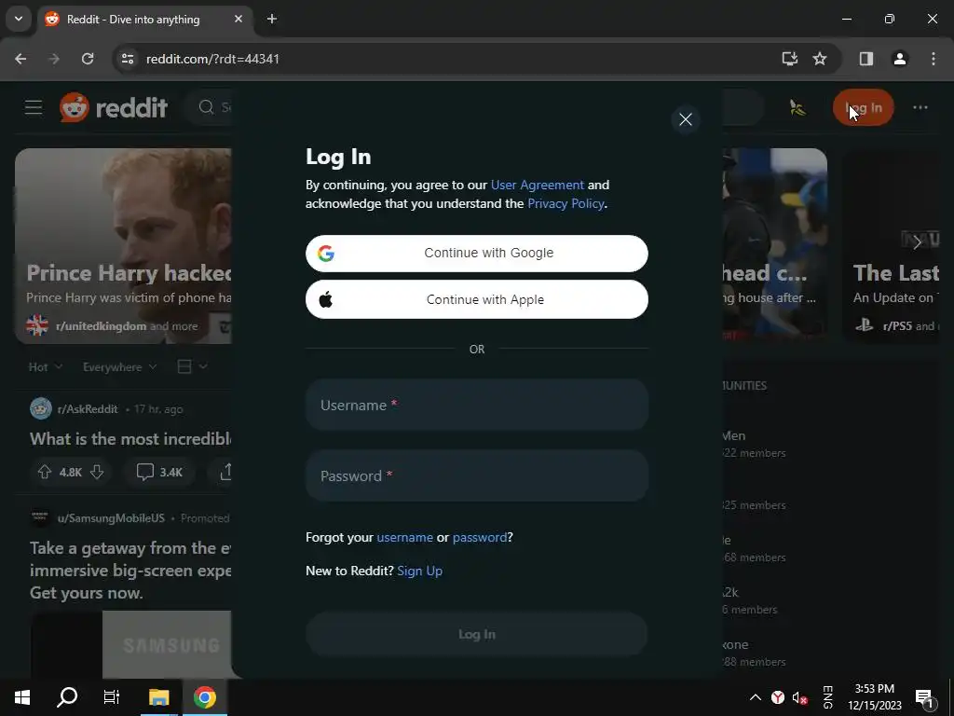Screen dimensions: 954x716
Task: Click the search magnifier icon
Action: pyautogui.click(x=206, y=107)
